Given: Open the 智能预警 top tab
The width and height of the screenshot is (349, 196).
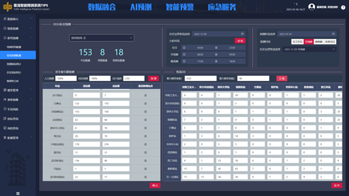Looking at the screenshot, I should (180, 7).
